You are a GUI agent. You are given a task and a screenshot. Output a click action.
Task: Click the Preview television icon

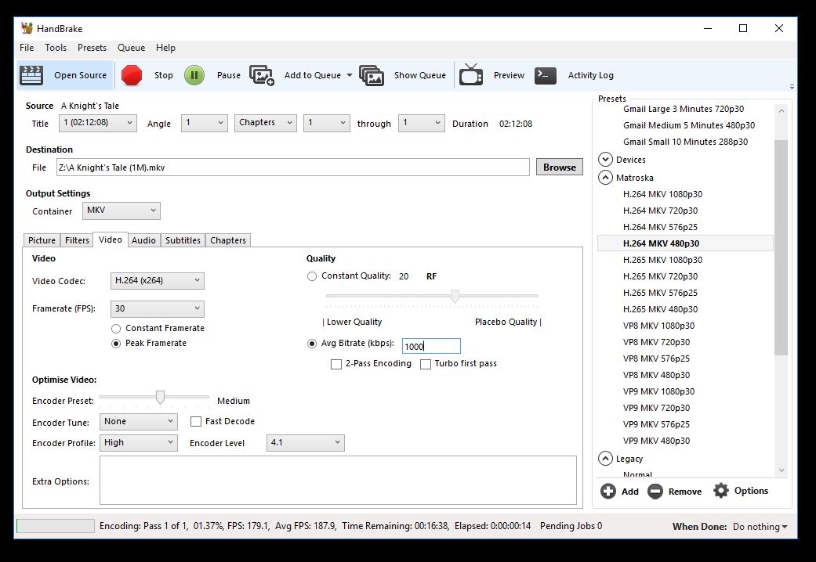pyautogui.click(x=471, y=75)
